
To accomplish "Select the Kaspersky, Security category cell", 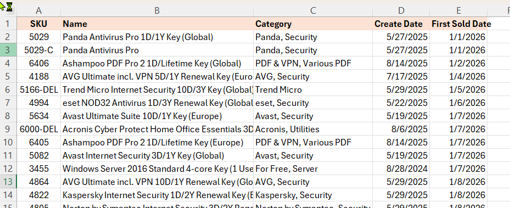I will (313, 195).
